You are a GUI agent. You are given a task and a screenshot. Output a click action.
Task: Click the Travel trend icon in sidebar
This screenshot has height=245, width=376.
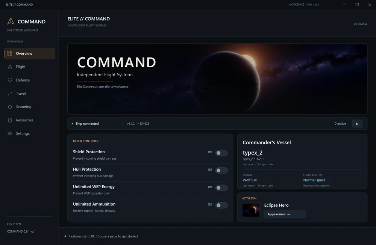[10, 94]
